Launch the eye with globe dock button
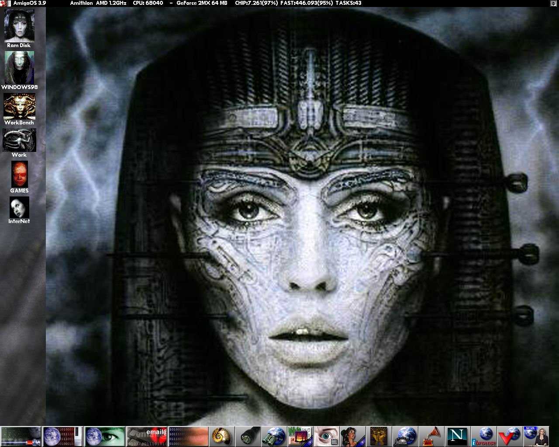 tap(105, 436)
